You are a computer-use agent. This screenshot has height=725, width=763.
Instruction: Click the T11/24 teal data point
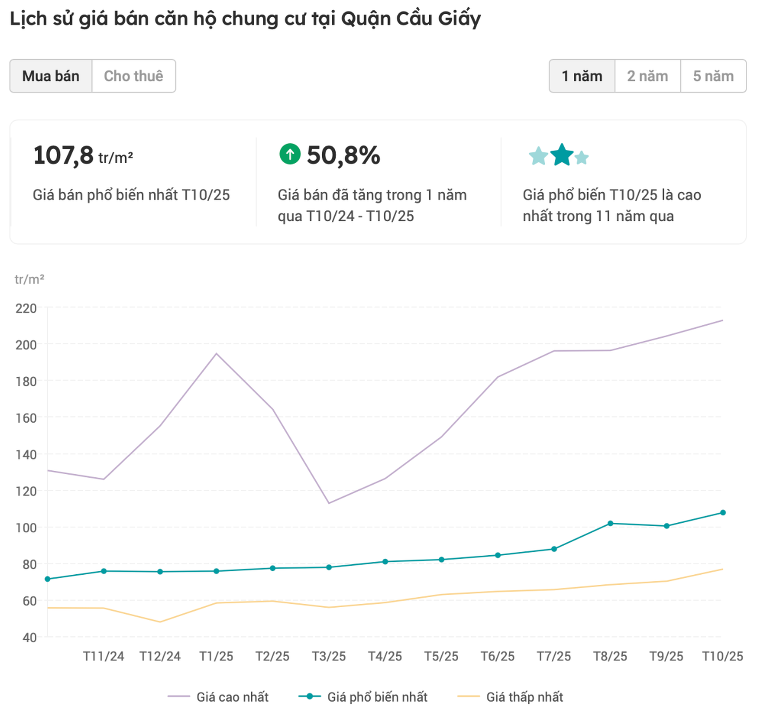pyautogui.click(x=103, y=571)
